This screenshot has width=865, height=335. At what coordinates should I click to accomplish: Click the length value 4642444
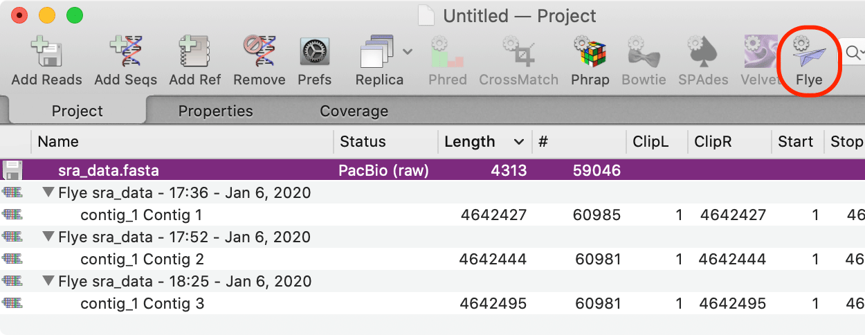[493, 259]
